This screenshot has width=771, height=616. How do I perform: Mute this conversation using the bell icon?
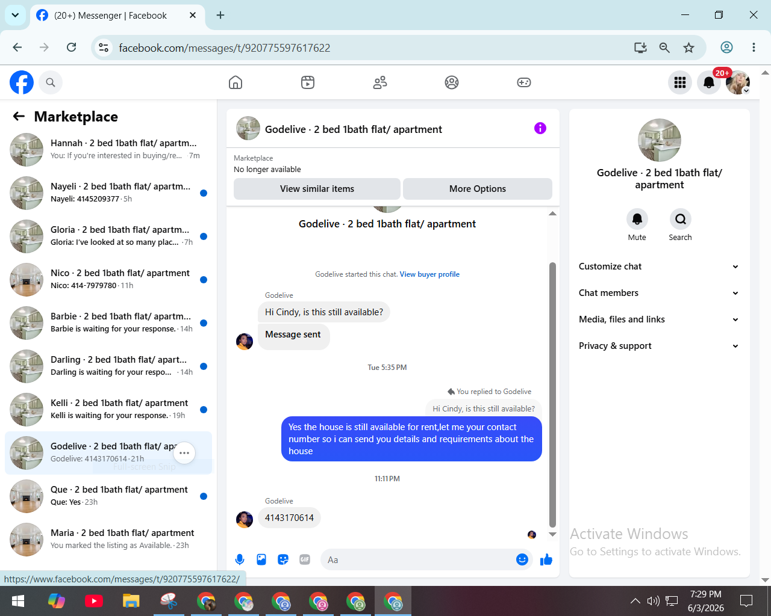[x=637, y=219]
